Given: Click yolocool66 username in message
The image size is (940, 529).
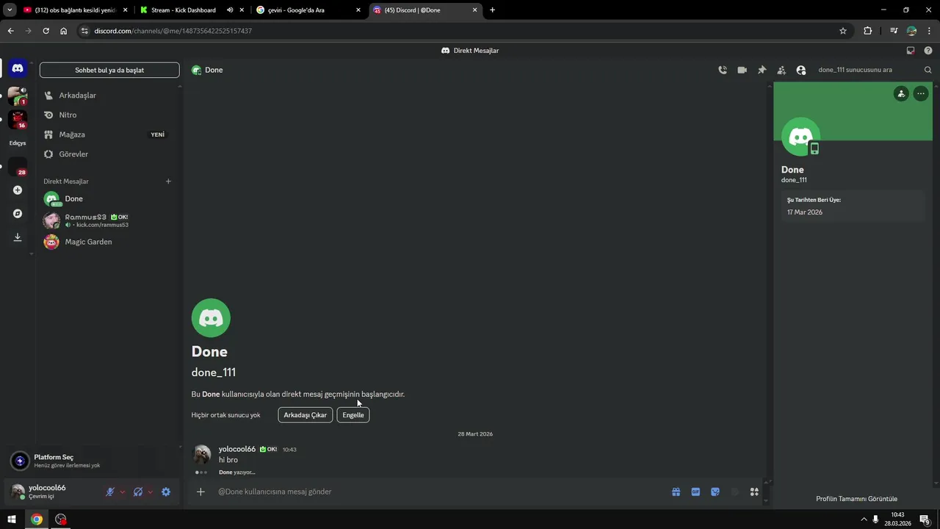Looking at the screenshot, I should coord(237,449).
